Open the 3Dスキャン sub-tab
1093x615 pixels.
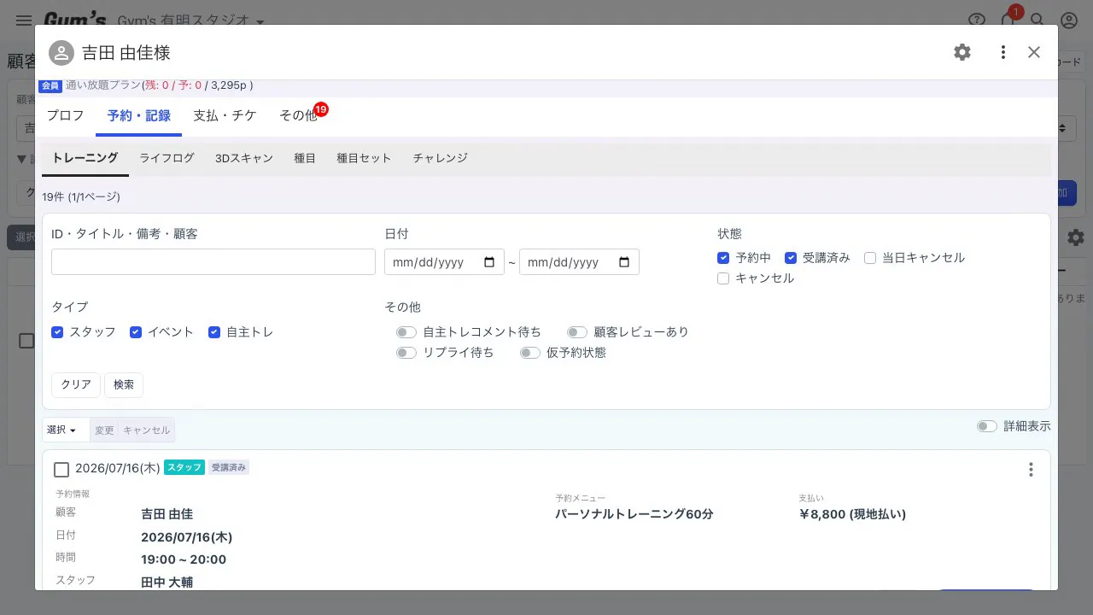[x=244, y=158]
